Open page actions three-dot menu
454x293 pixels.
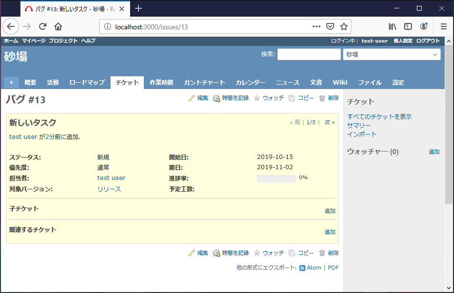pyautogui.click(x=317, y=26)
